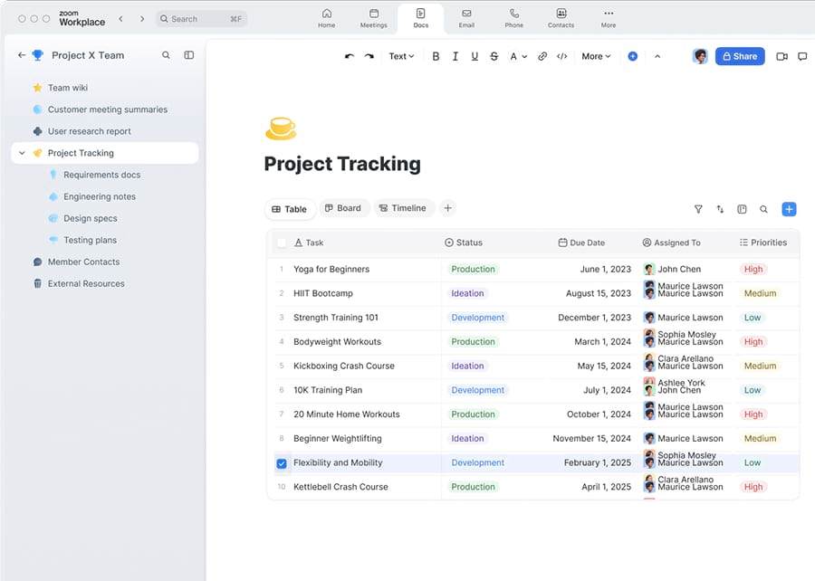Insert a link using the link icon

[542, 56]
